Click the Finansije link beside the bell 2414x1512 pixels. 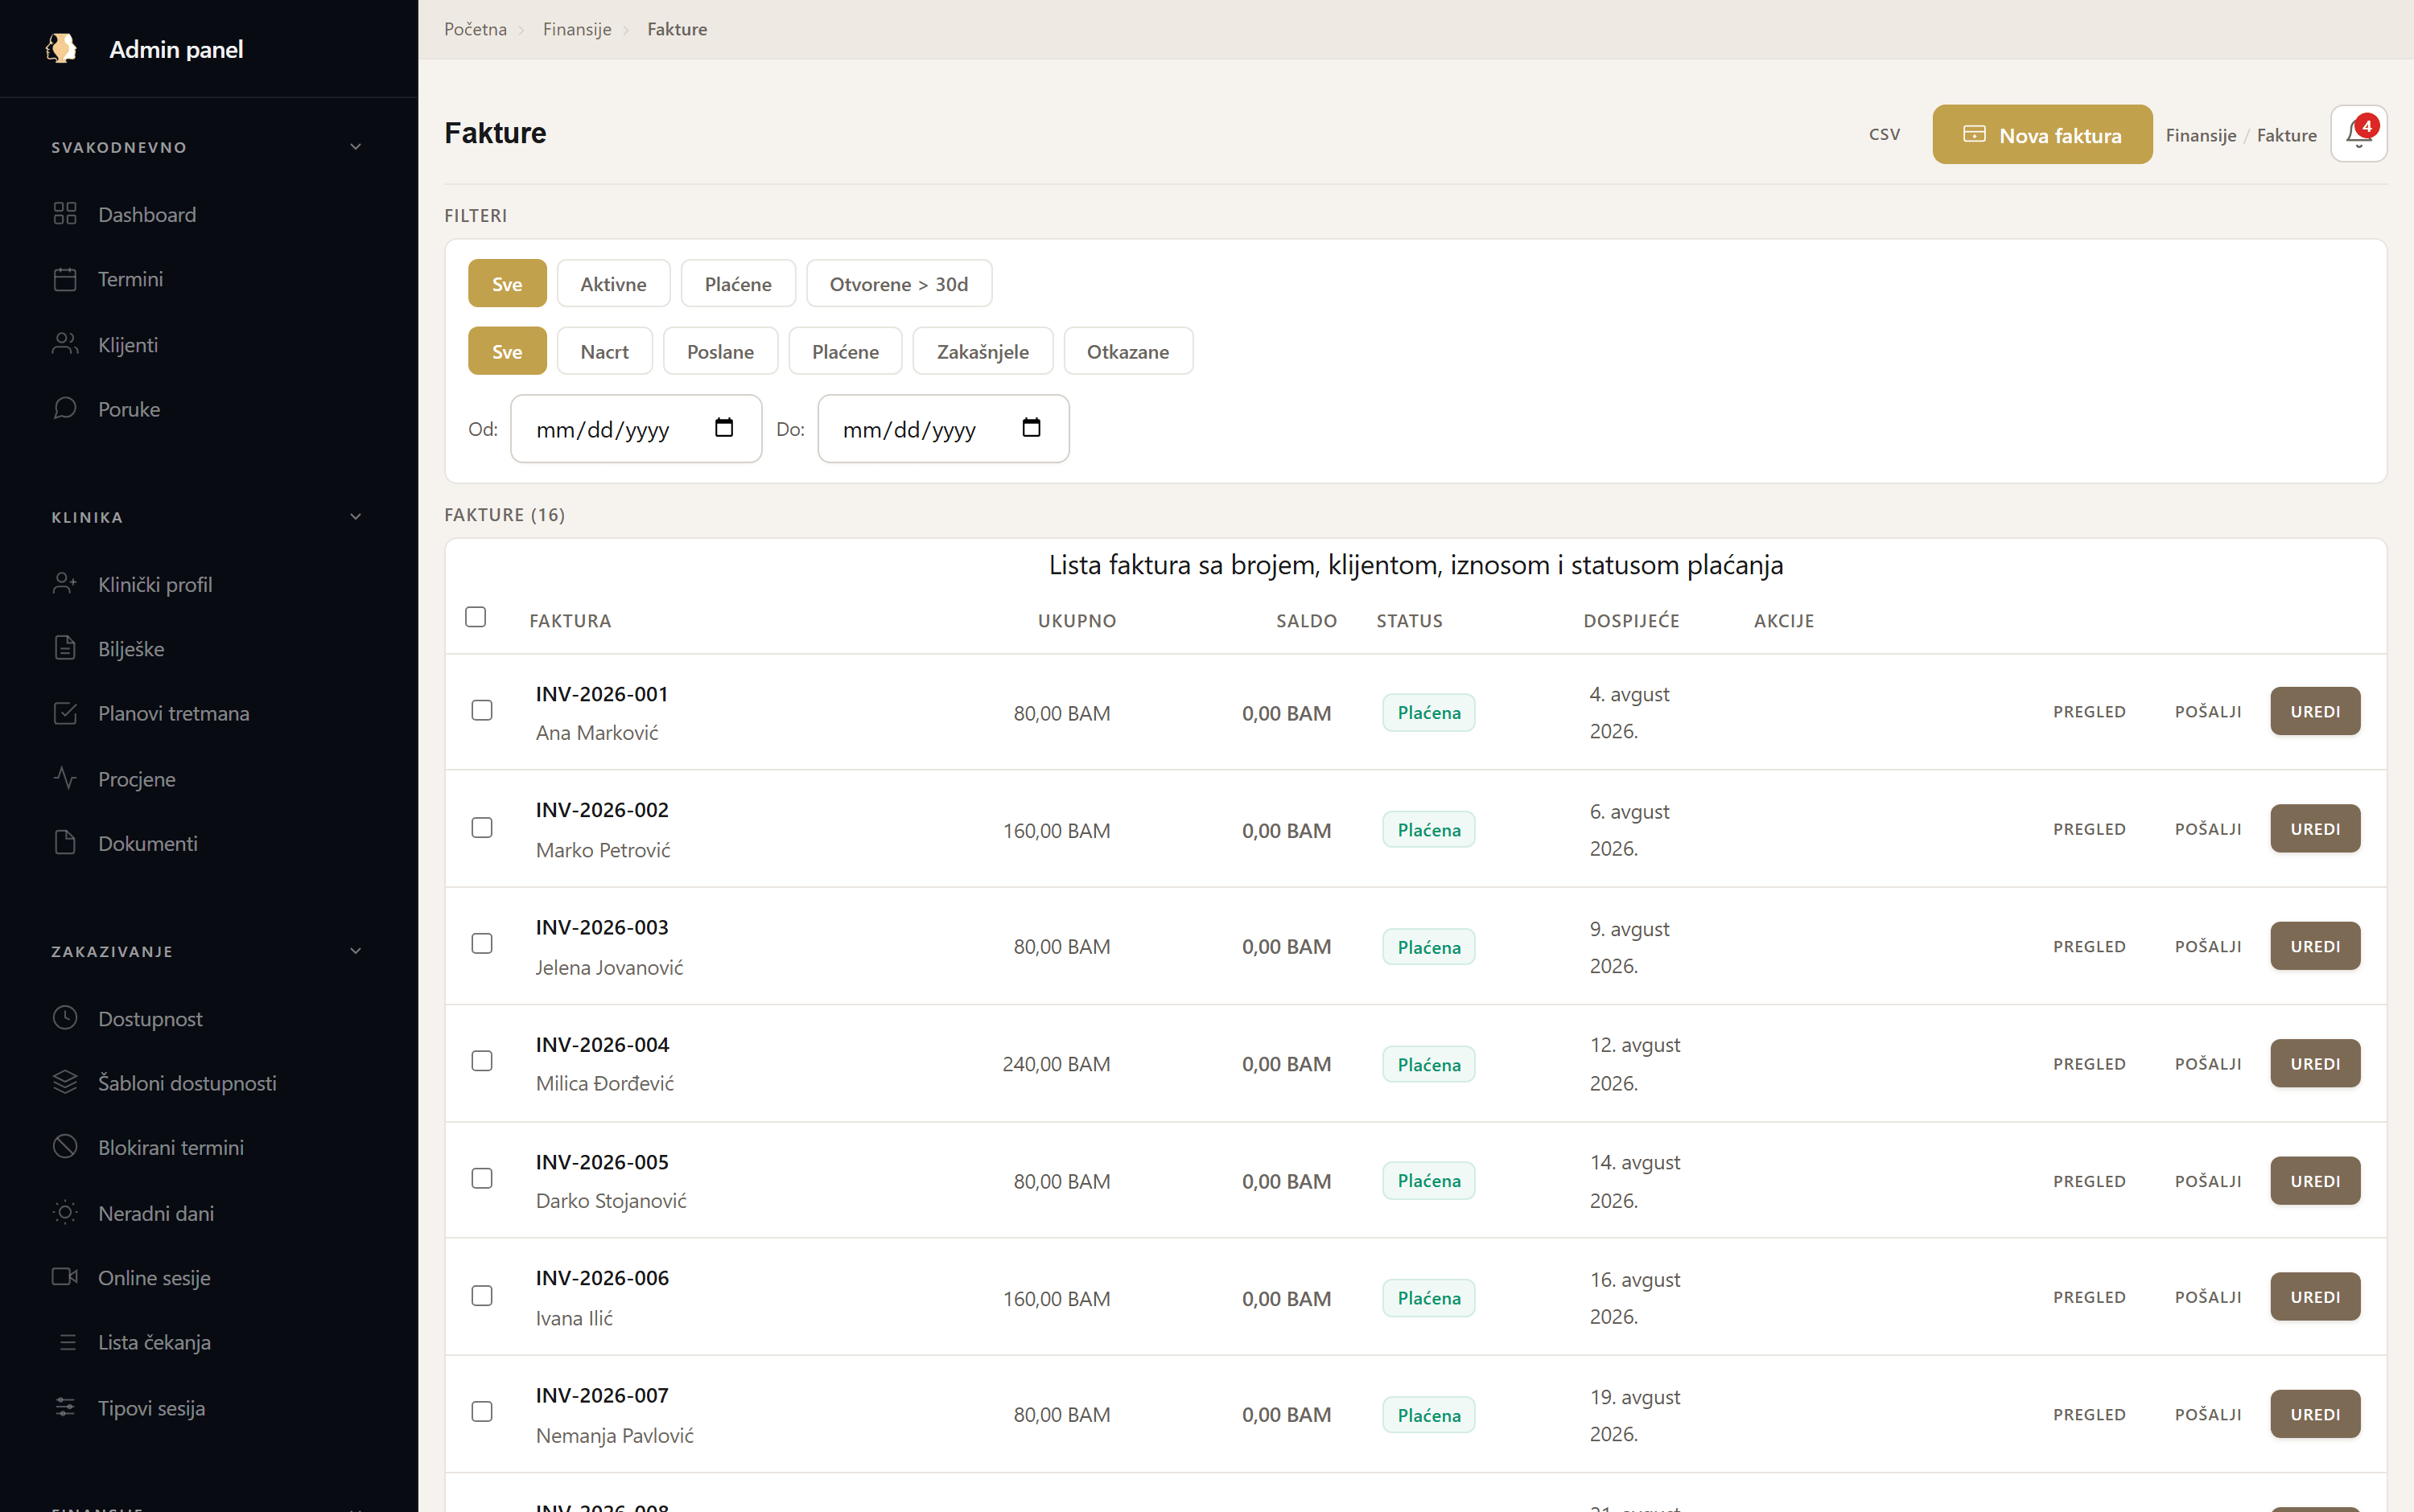pyautogui.click(x=2200, y=135)
